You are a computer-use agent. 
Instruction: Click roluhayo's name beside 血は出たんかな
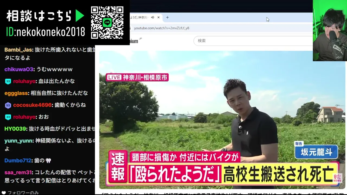pos(24,81)
